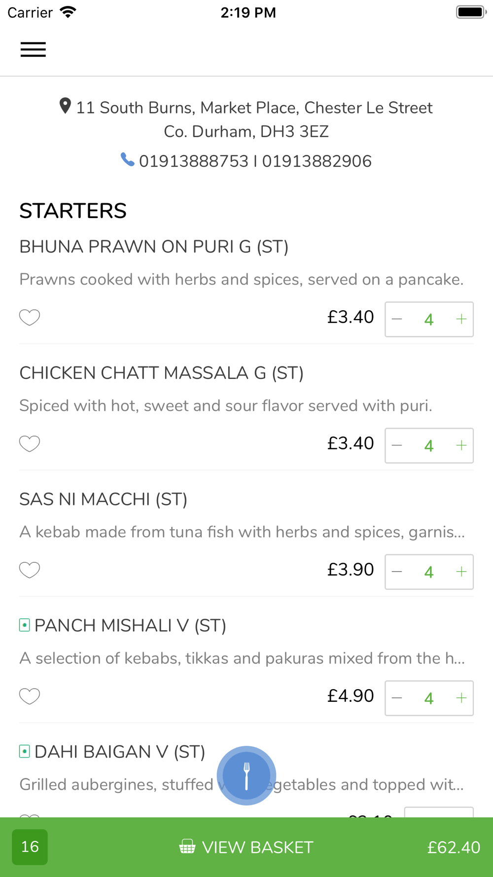Tap the basket icon in bottom bar

click(x=187, y=846)
